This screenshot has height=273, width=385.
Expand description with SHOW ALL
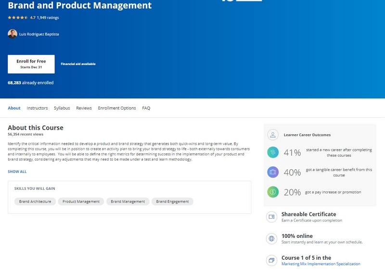(x=17, y=172)
